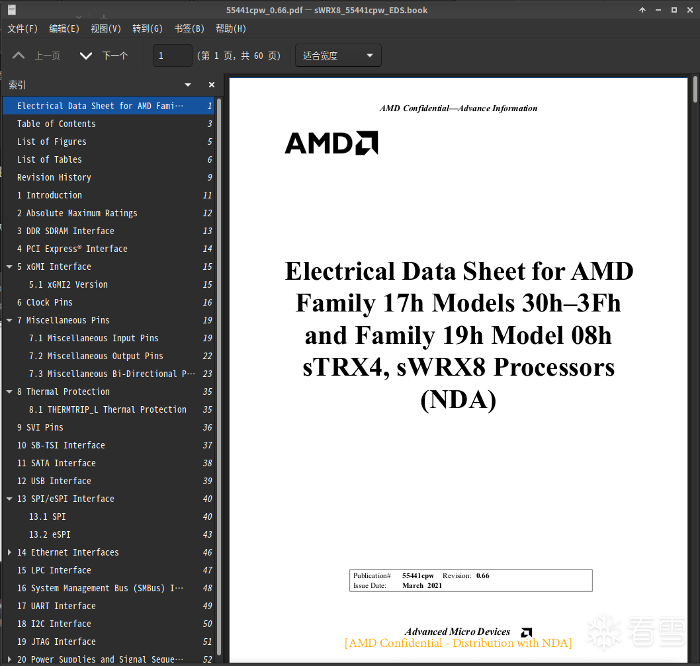Image resolution: width=700 pixels, height=666 pixels.
Task: Click the page number input field
Action: [x=172, y=56]
